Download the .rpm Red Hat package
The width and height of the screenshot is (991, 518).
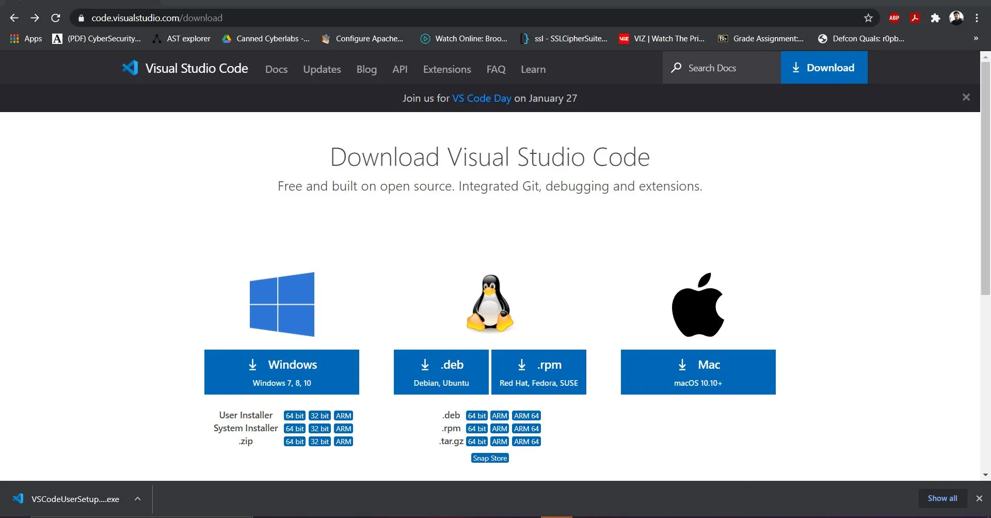coord(539,372)
